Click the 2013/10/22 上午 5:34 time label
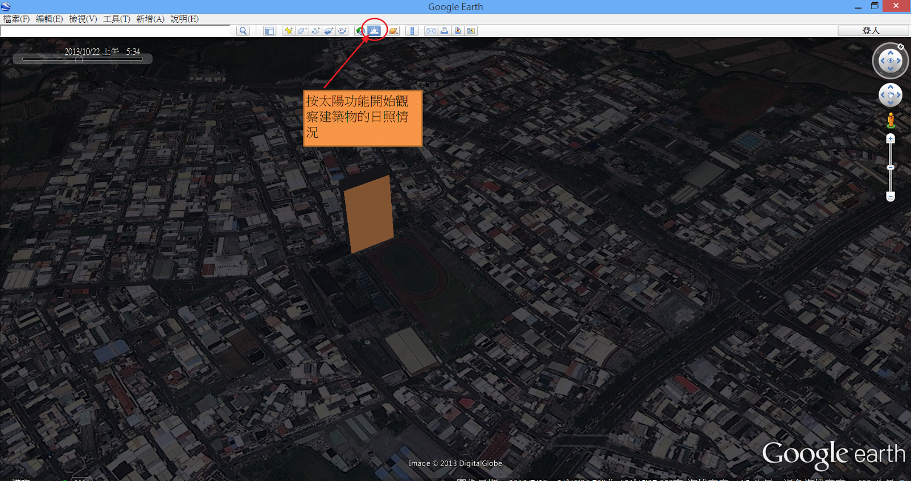Image resolution: width=911 pixels, height=481 pixels. (x=102, y=51)
